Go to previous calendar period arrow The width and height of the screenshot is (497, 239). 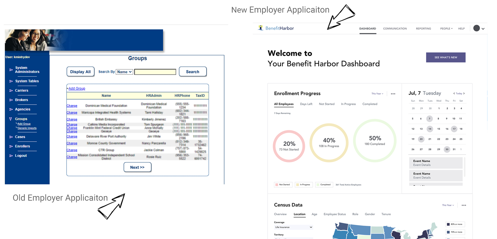(454, 93)
